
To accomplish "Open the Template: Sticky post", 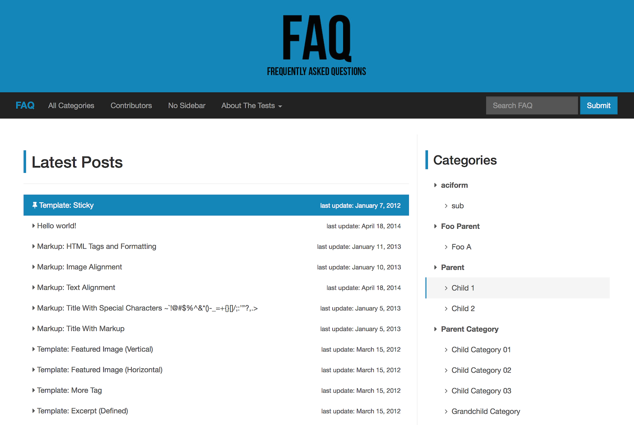I will coord(66,205).
